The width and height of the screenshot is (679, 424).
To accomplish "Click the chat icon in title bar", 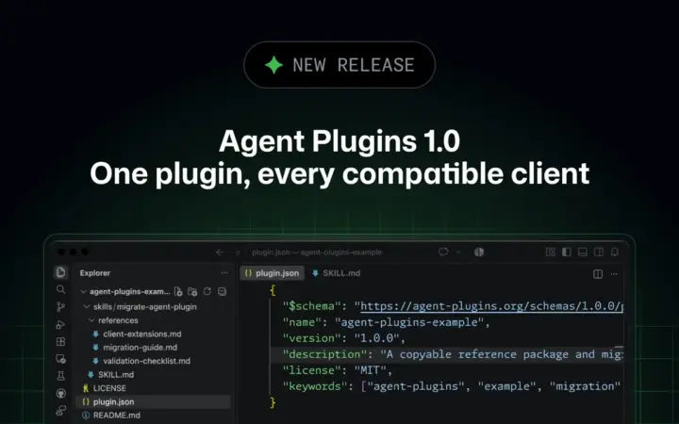I will (443, 252).
